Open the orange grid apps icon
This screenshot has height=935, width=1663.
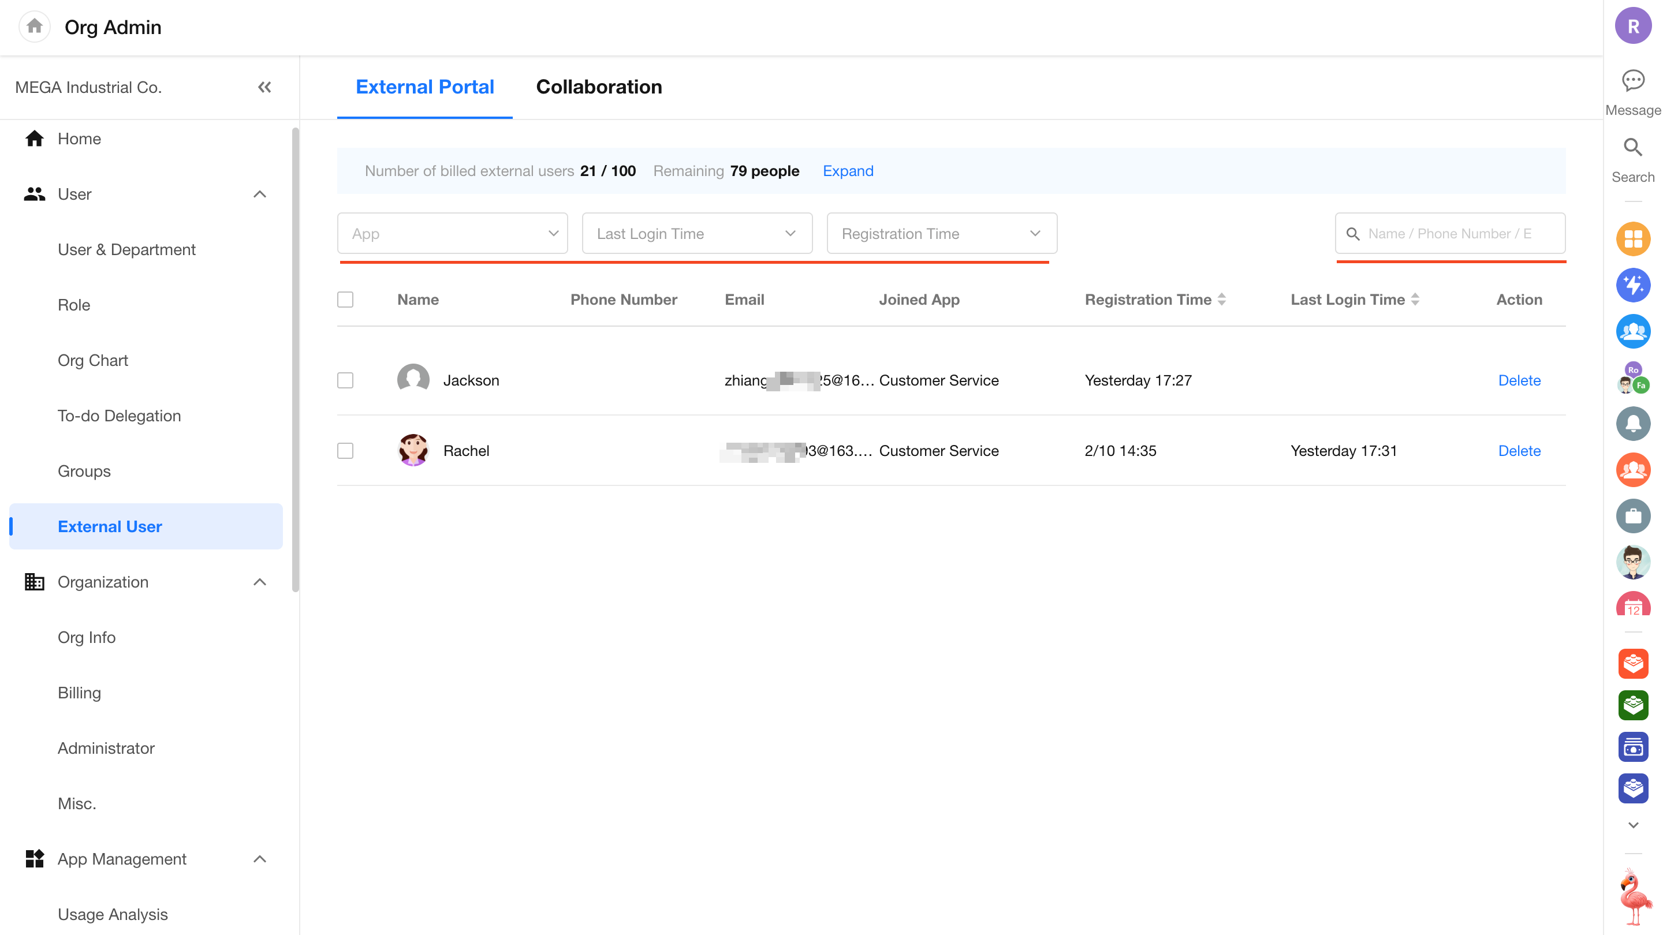point(1632,240)
